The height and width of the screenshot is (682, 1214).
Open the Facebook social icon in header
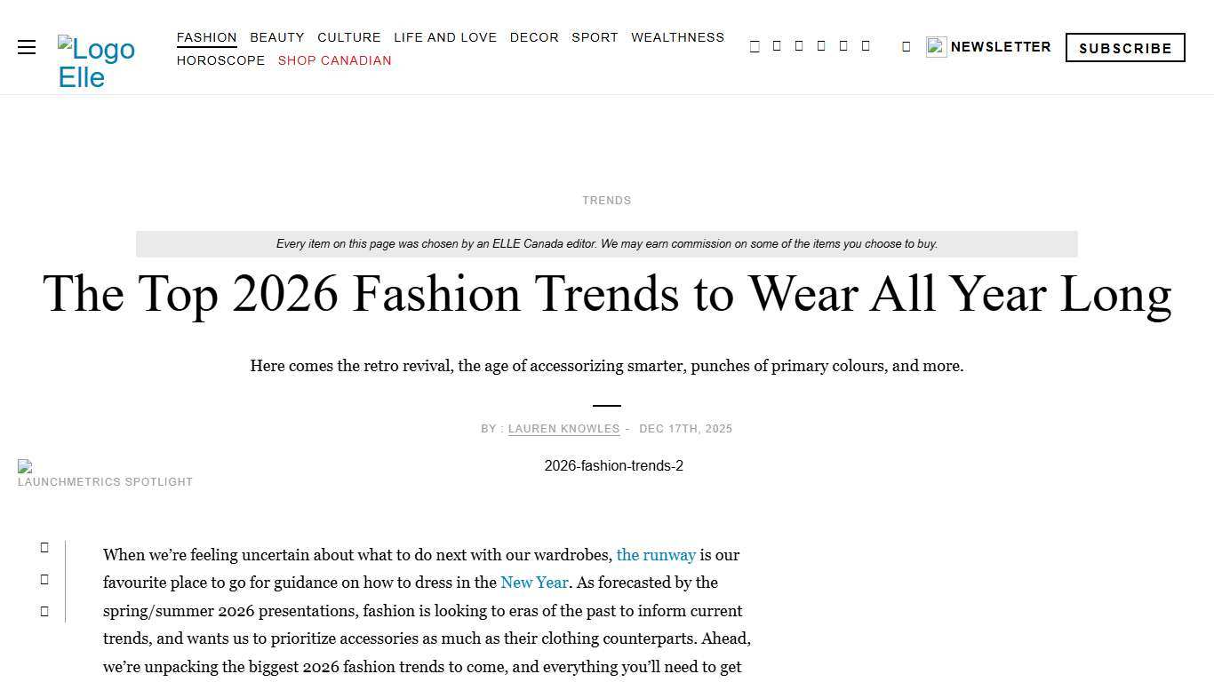(x=755, y=46)
